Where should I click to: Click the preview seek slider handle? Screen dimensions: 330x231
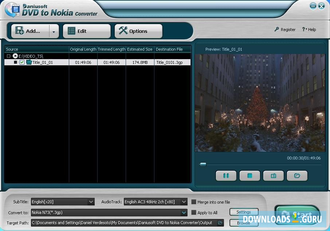(x=203, y=165)
